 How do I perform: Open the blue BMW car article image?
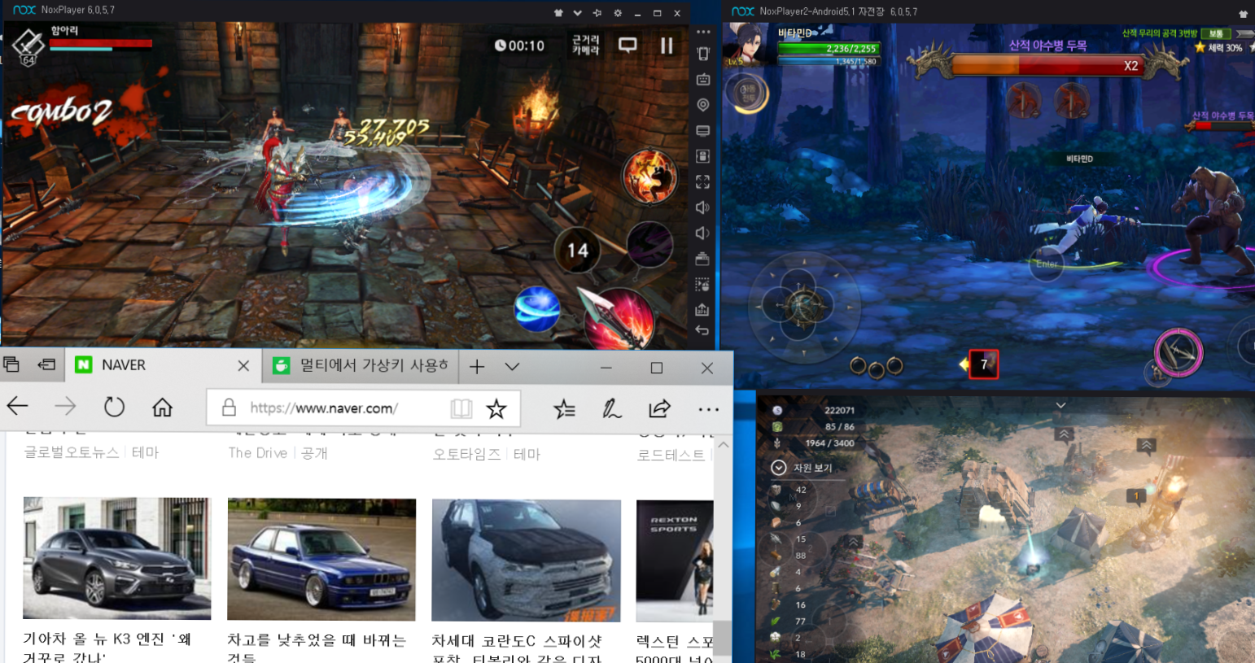[321, 560]
